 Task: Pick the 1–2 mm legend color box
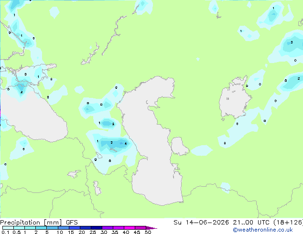(30, 228)
